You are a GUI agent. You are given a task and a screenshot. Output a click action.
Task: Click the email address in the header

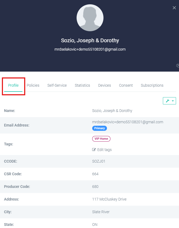pyautogui.click(x=90, y=49)
